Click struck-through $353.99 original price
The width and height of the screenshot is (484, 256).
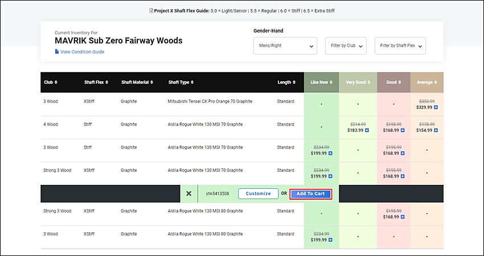pos(427,101)
